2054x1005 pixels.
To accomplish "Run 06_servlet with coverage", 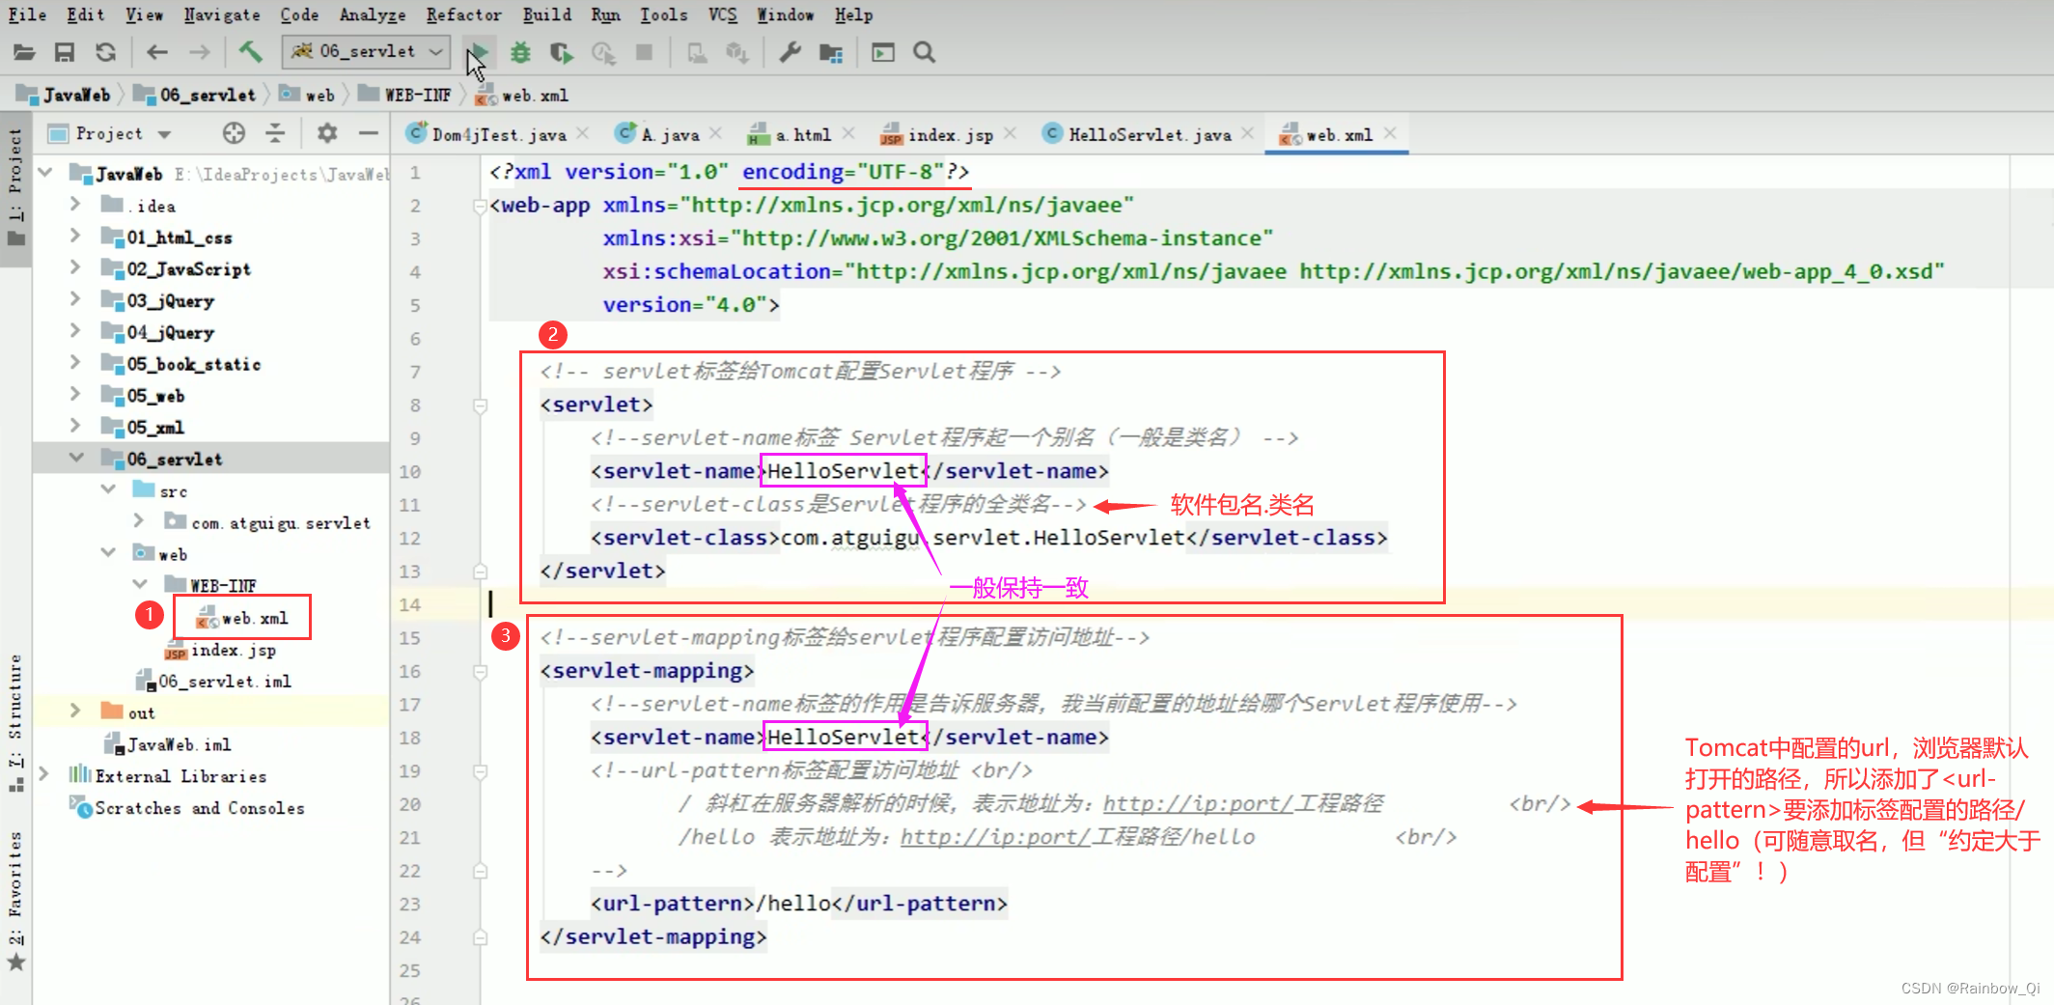I will tap(561, 52).
